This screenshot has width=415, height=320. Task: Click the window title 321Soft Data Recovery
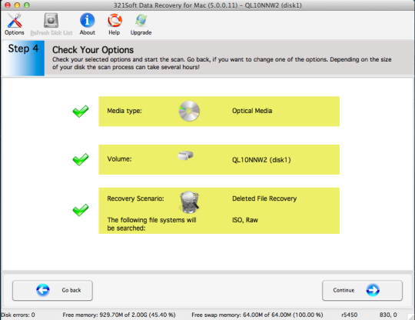click(207, 5)
